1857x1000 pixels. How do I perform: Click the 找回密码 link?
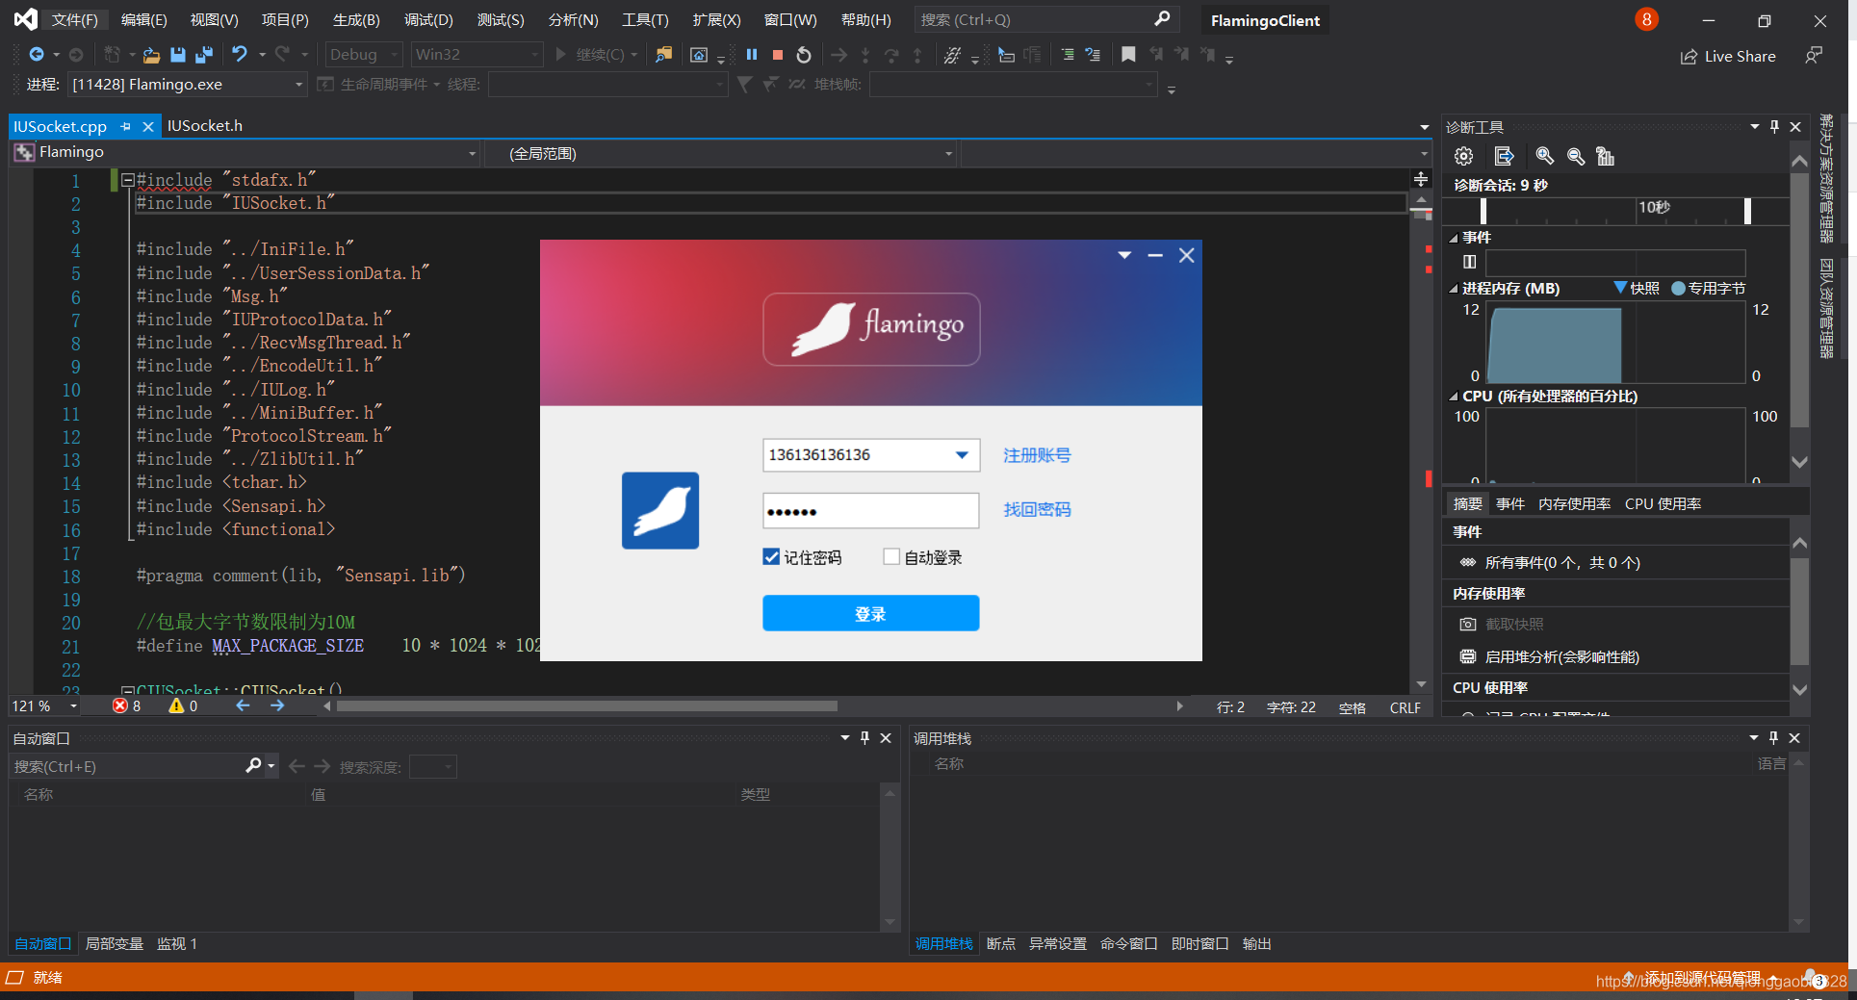pyautogui.click(x=1037, y=509)
